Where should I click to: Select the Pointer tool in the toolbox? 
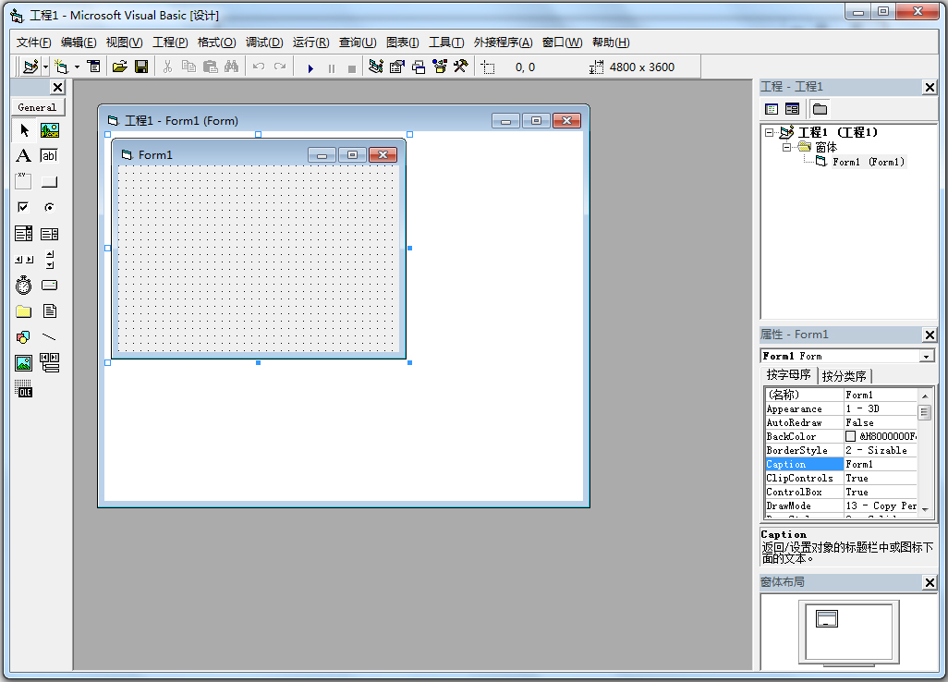(x=23, y=130)
